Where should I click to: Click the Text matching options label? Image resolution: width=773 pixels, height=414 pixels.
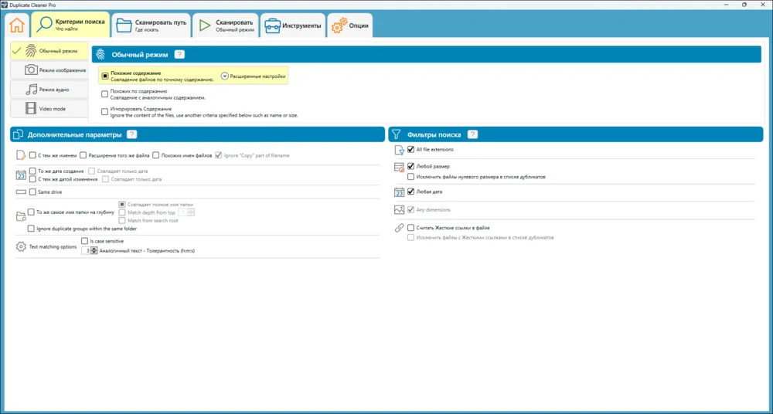pos(53,246)
